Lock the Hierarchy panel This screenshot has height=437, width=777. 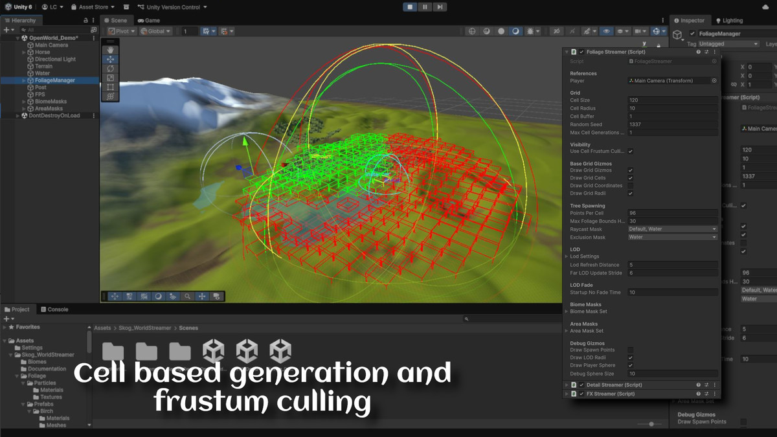pos(86,20)
